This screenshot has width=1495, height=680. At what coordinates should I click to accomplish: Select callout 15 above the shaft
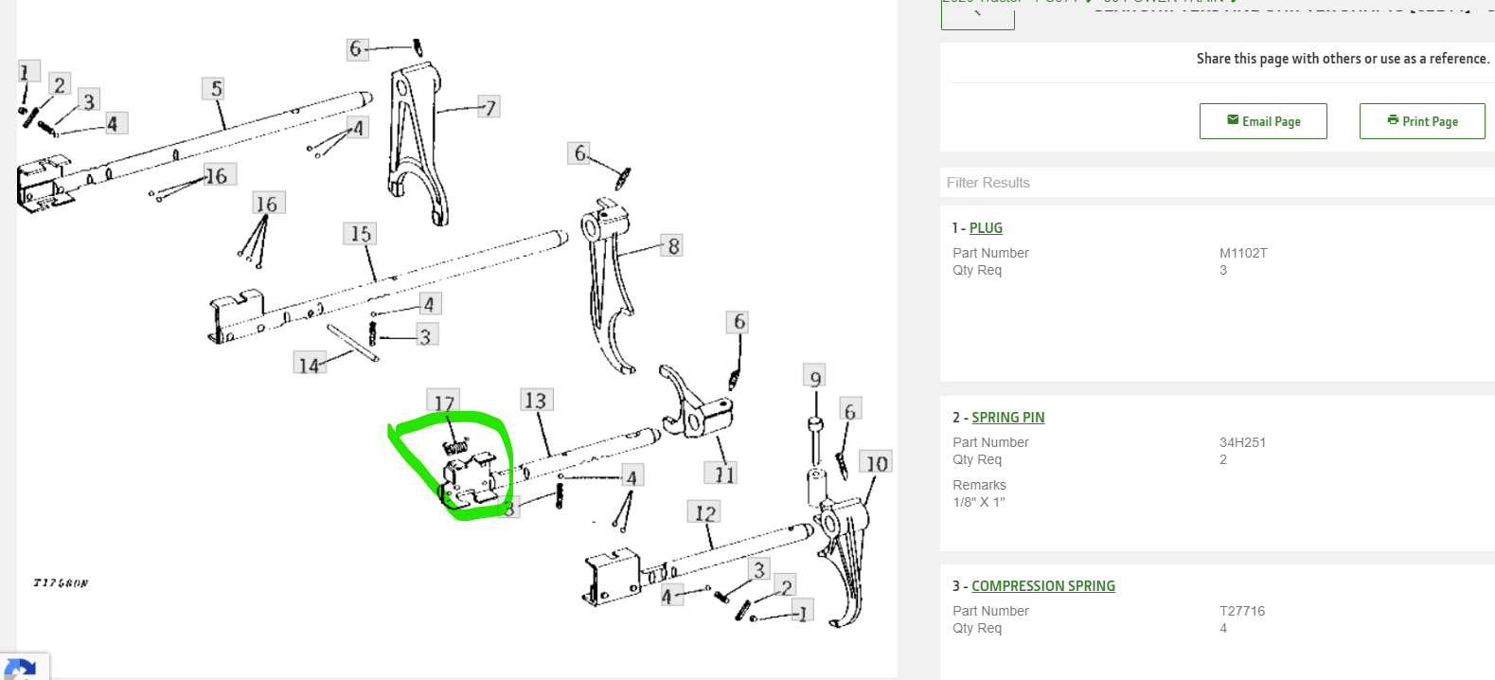[x=360, y=234]
